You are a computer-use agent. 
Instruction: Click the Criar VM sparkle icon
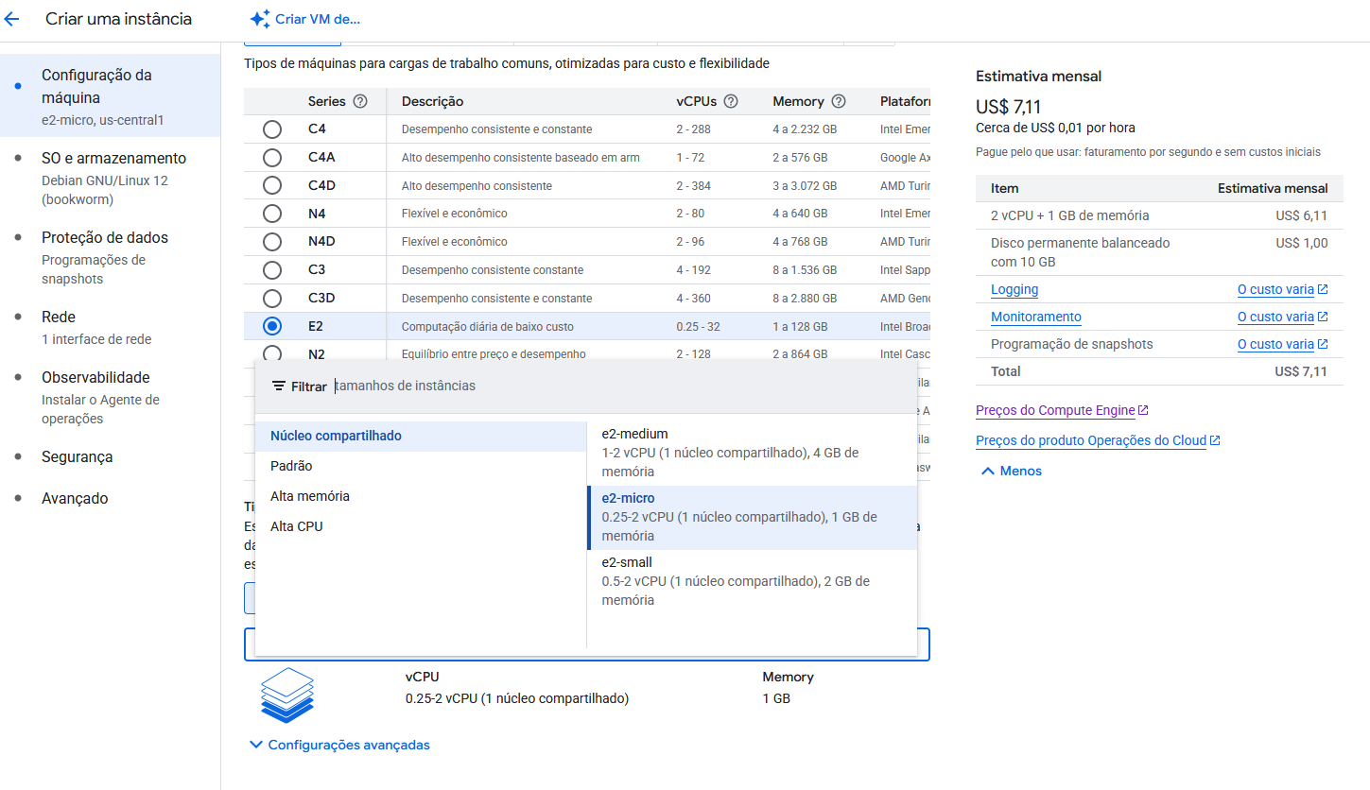(260, 19)
